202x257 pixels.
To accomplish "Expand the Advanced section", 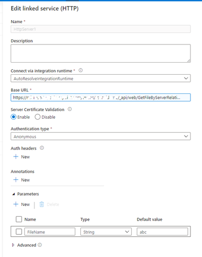I will tap(13, 245).
